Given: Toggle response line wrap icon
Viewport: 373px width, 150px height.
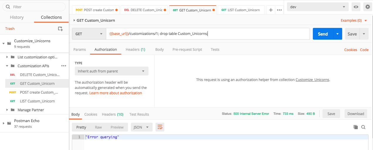Looking at the screenshot, I should click(160, 127).
